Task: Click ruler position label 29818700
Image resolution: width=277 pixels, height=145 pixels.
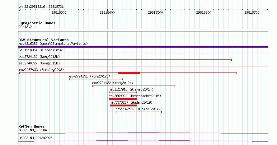Action: (252, 12)
